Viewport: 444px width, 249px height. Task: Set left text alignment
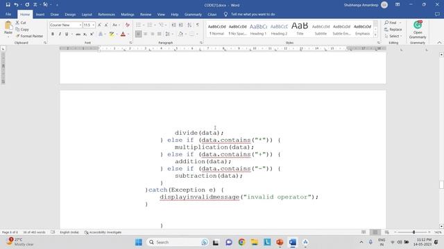138,34
